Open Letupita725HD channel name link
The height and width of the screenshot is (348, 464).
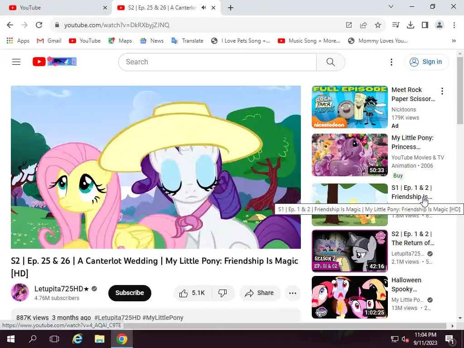click(62, 289)
